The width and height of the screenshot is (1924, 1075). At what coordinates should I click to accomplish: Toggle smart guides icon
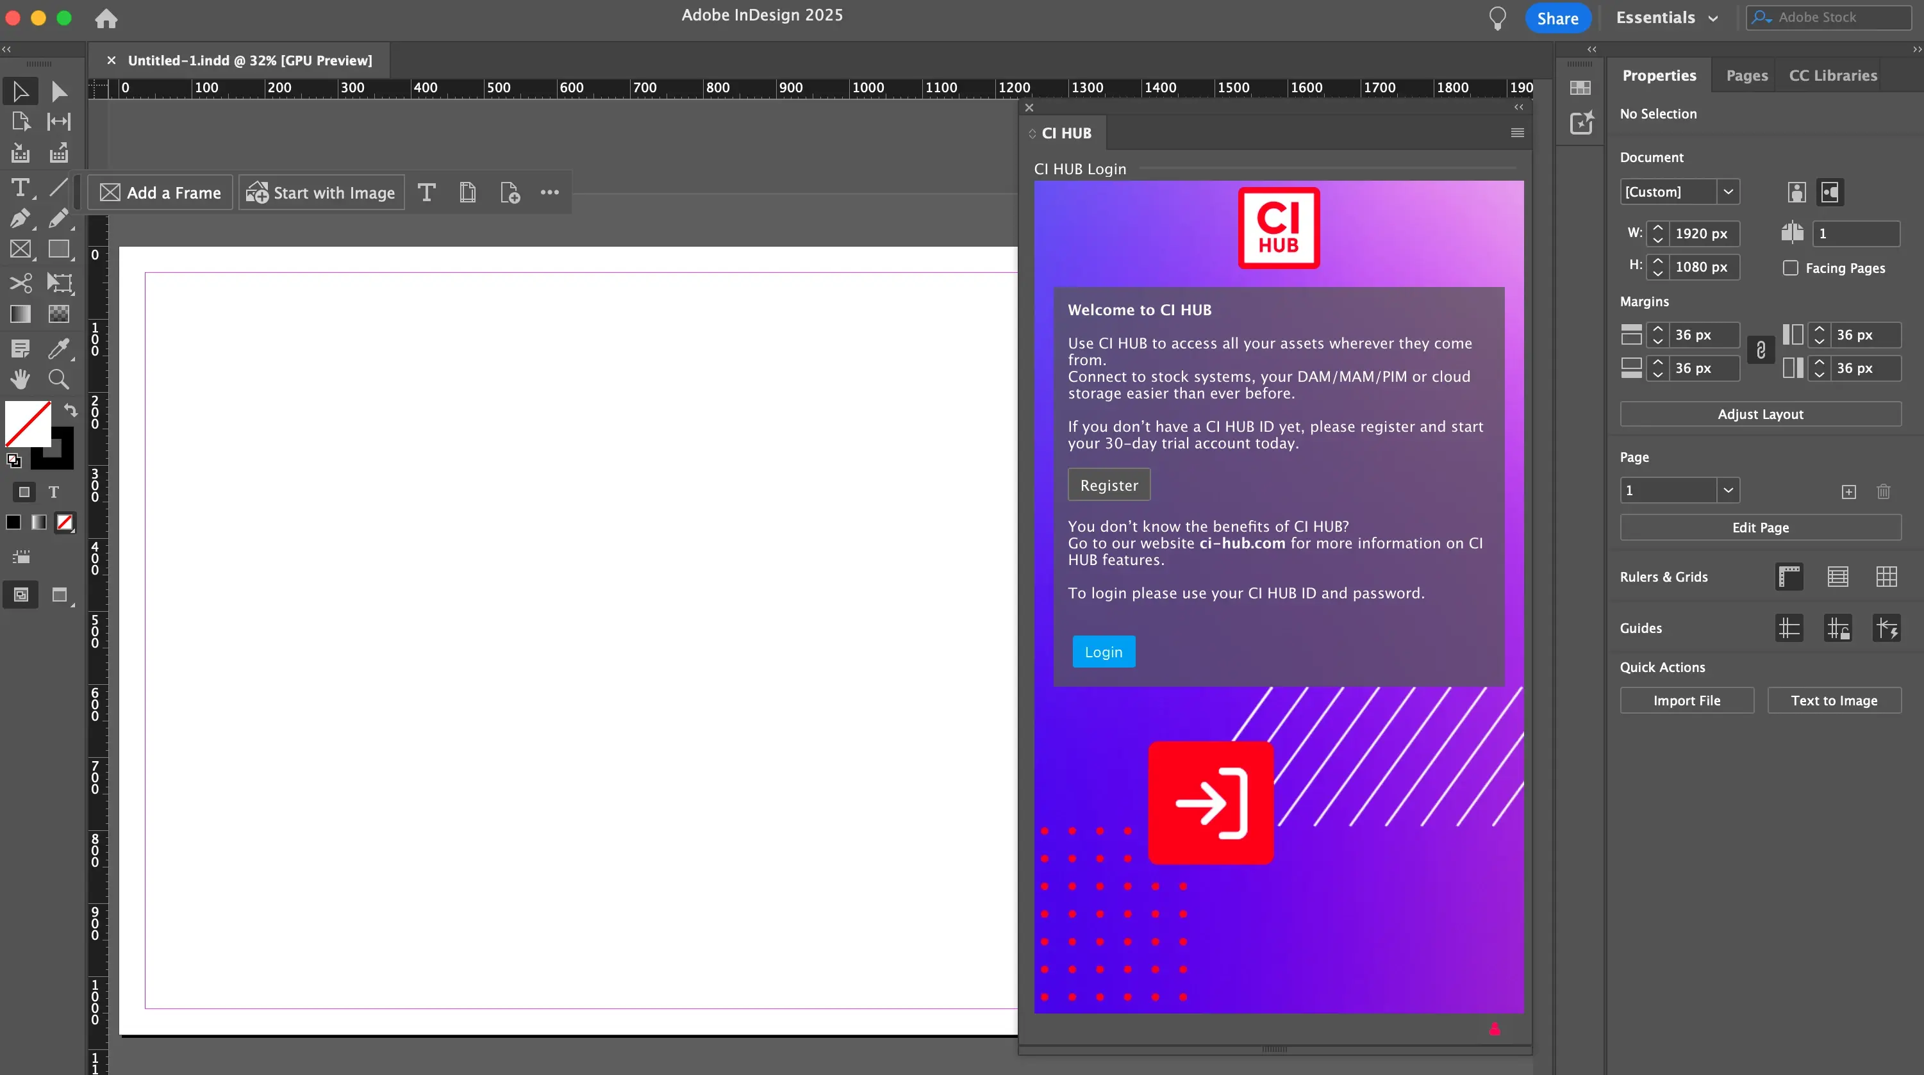click(x=1886, y=628)
